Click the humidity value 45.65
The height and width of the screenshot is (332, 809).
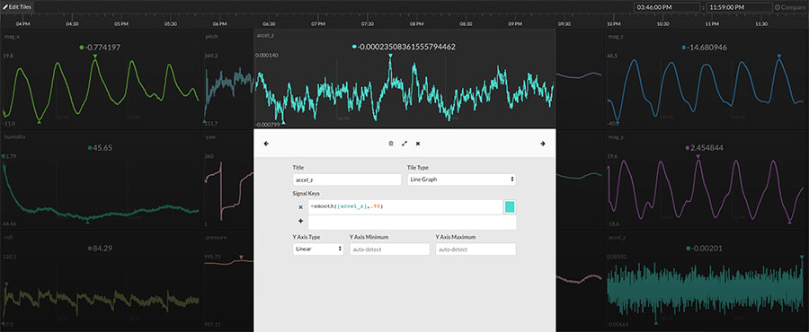pyautogui.click(x=102, y=148)
